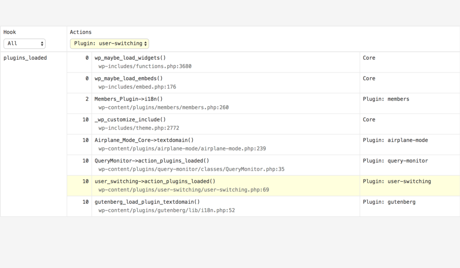Click priority 10 of user_switching row
The width and height of the screenshot is (460, 268).
(x=85, y=181)
